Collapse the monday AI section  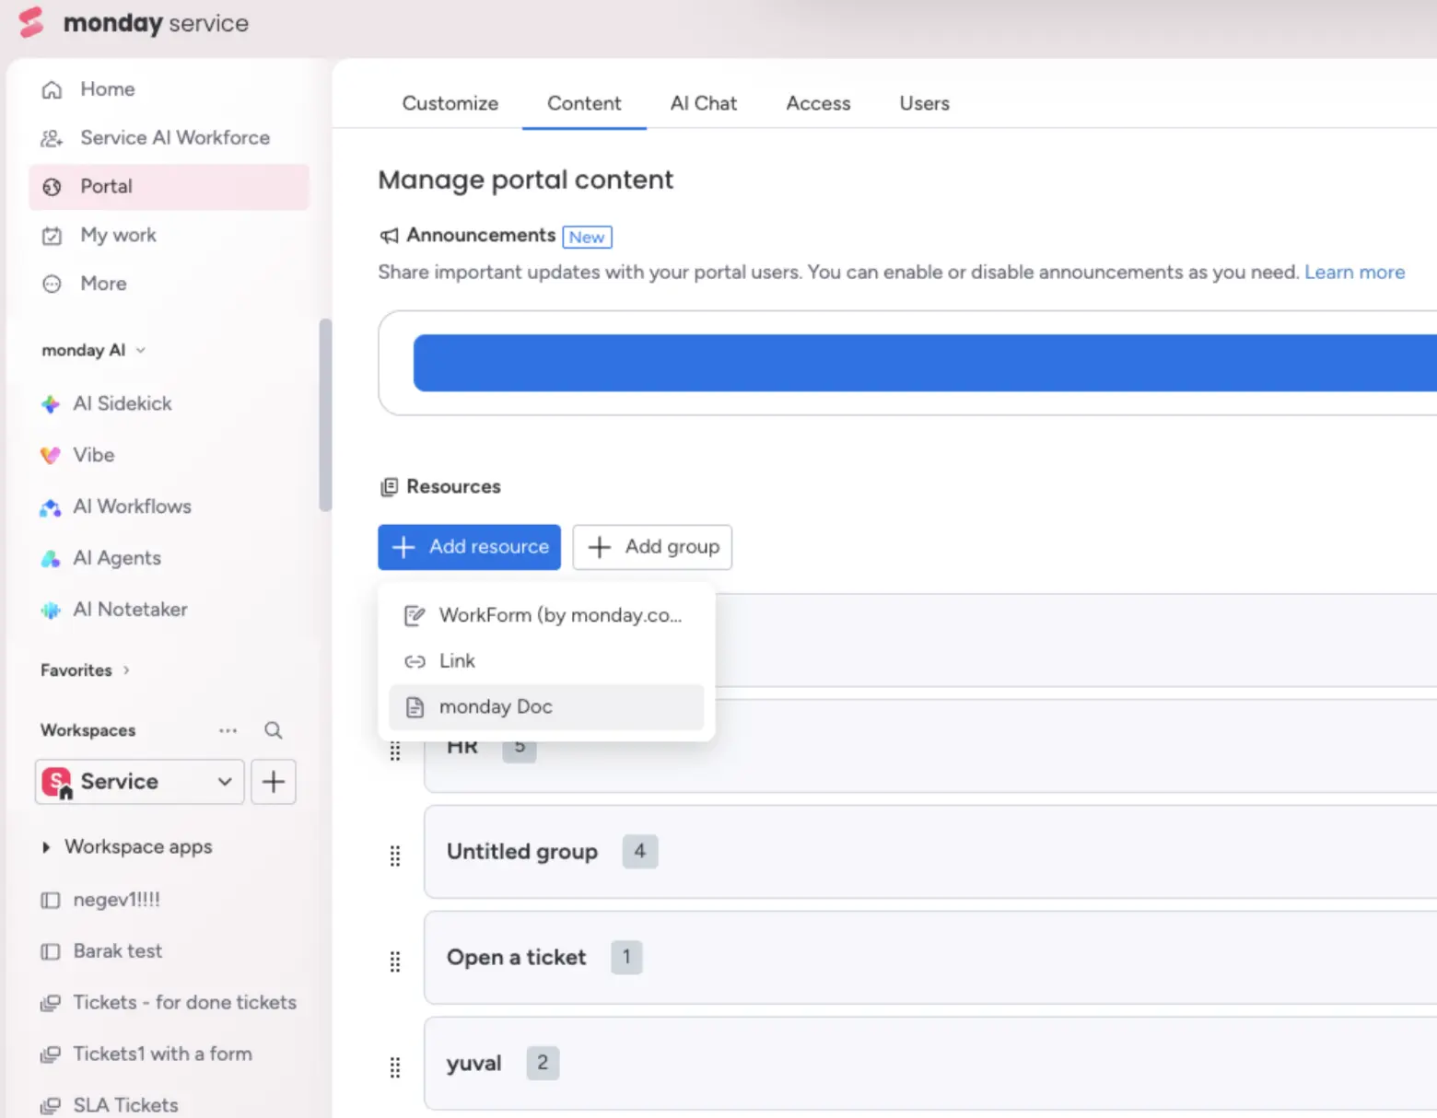click(141, 350)
